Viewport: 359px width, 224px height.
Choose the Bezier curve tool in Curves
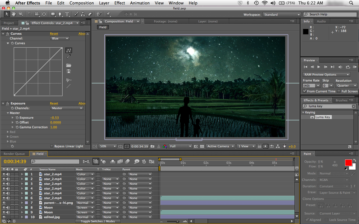[69, 50]
